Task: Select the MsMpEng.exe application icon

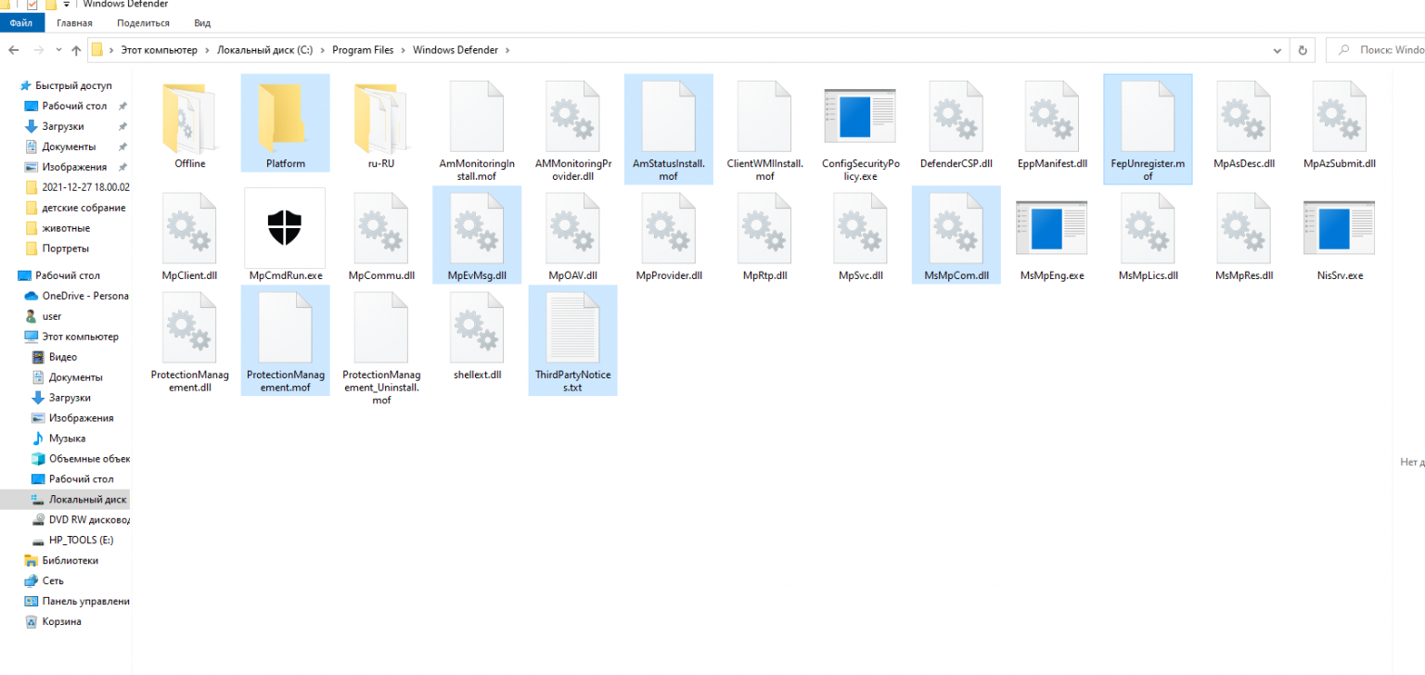Action: [1052, 228]
